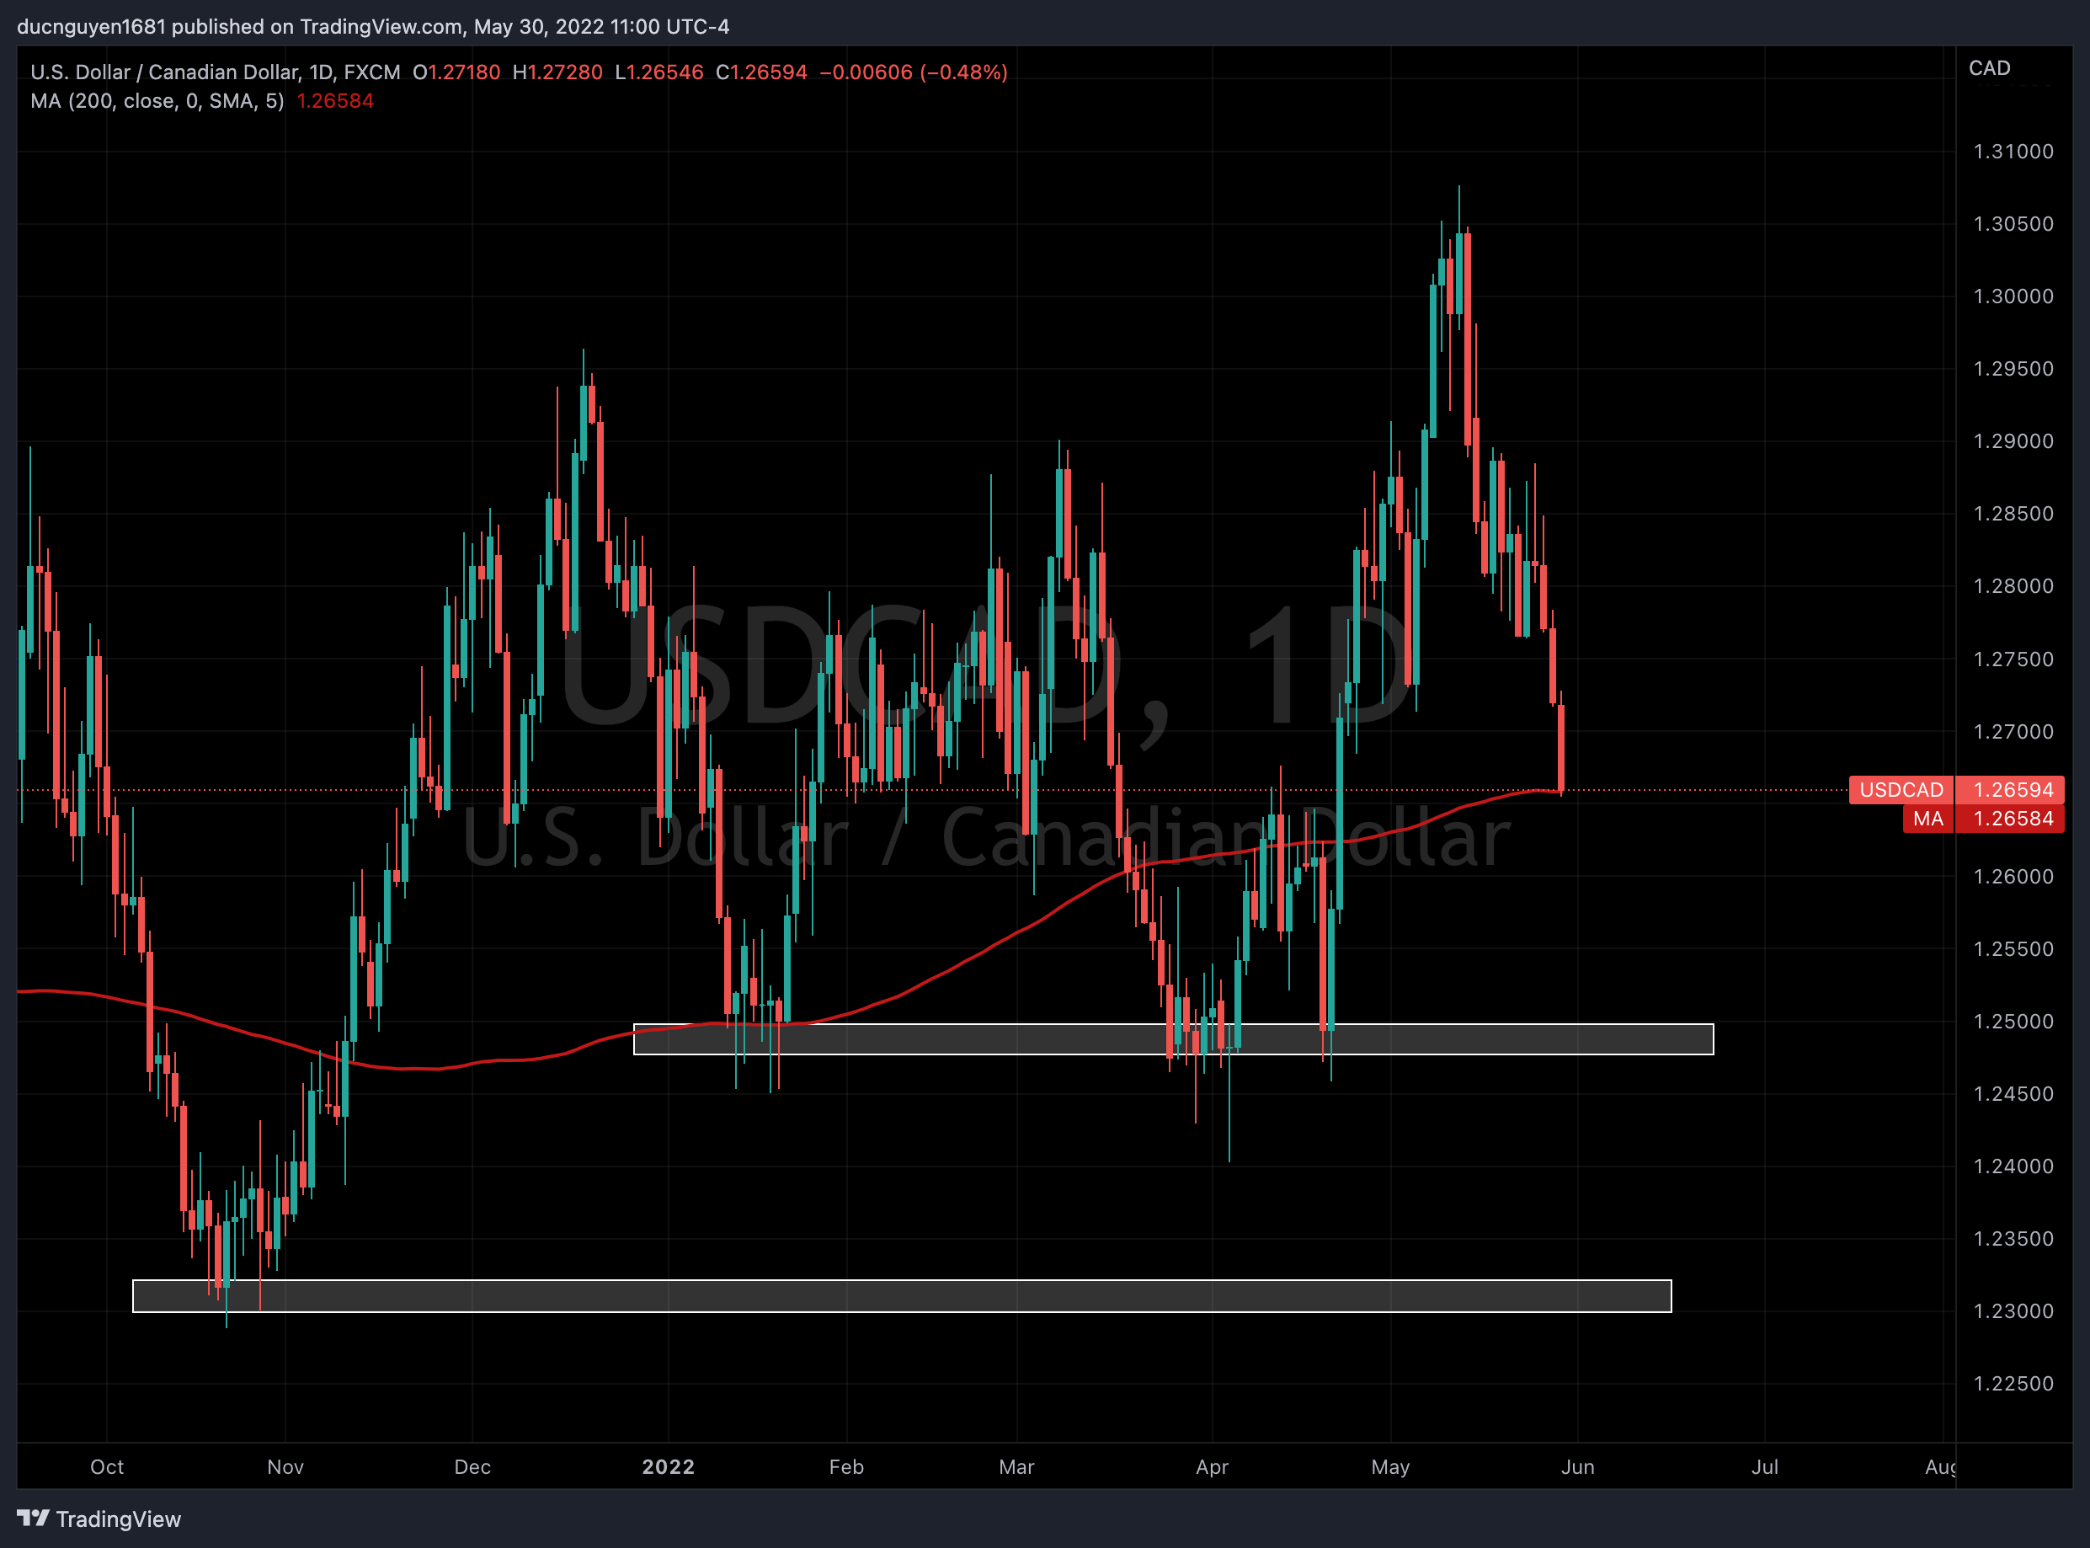Image resolution: width=2090 pixels, height=1548 pixels.
Task: Click the 1.23500 price axis label
Action: (2013, 1239)
